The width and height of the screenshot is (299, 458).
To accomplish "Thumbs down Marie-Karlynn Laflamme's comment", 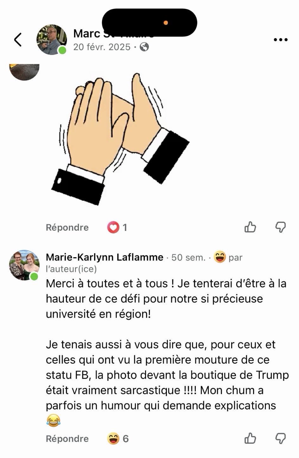I will click(x=280, y=439).
